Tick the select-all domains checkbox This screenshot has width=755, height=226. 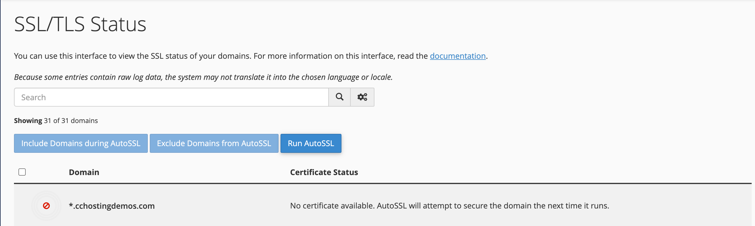click(x=22, y=172)
